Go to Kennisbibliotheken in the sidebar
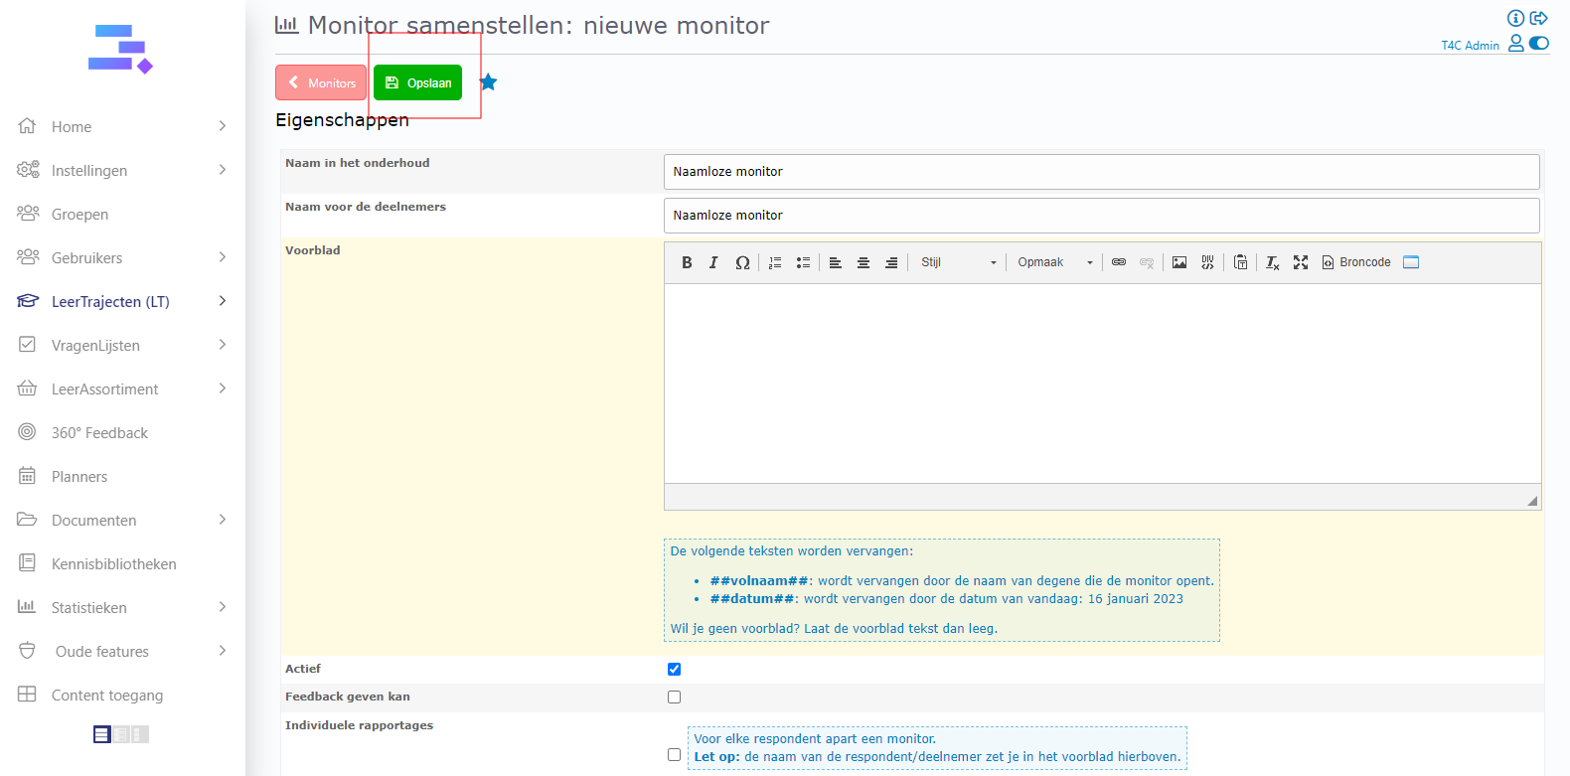The width and height of the screenshot is (1570, 776). [x=113, y=564]
